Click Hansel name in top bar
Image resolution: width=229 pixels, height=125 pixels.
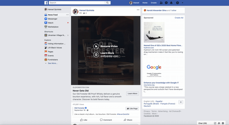(x=136, y=3)
